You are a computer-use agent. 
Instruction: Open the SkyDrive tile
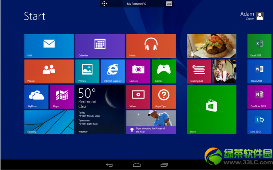pos(36,97)
